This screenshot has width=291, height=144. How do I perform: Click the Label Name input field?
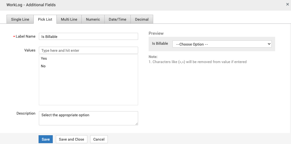click(88, 36)
